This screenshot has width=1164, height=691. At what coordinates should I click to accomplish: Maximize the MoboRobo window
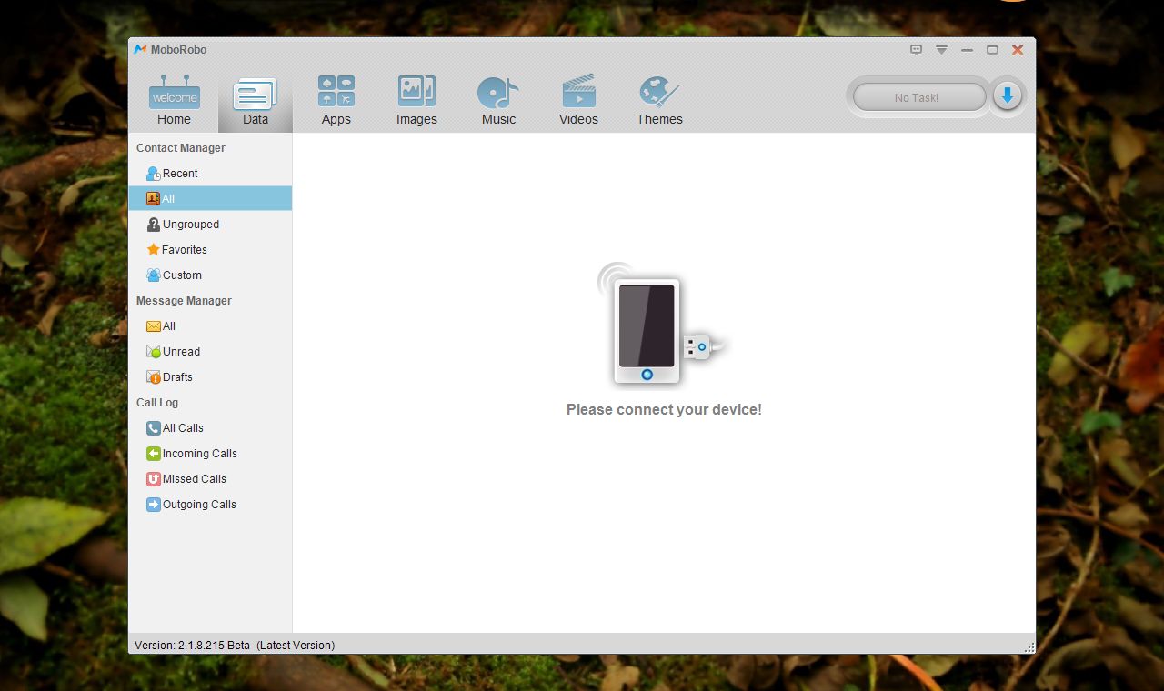[x=993, y=50]
